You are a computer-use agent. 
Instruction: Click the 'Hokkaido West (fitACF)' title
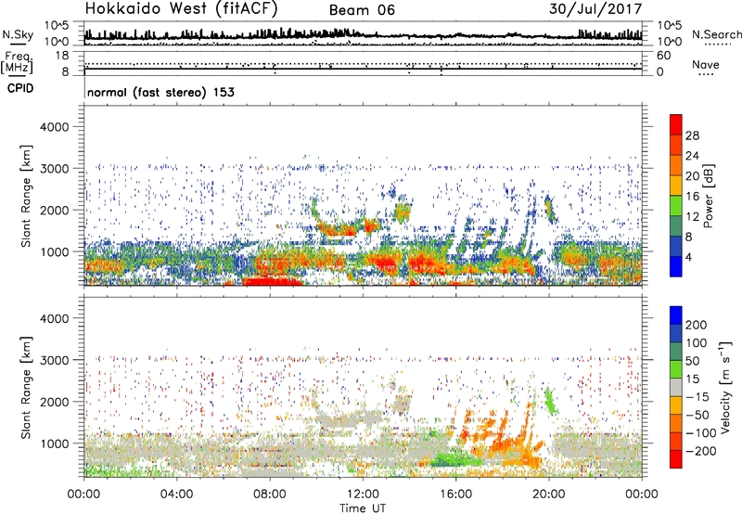point(181,8)
